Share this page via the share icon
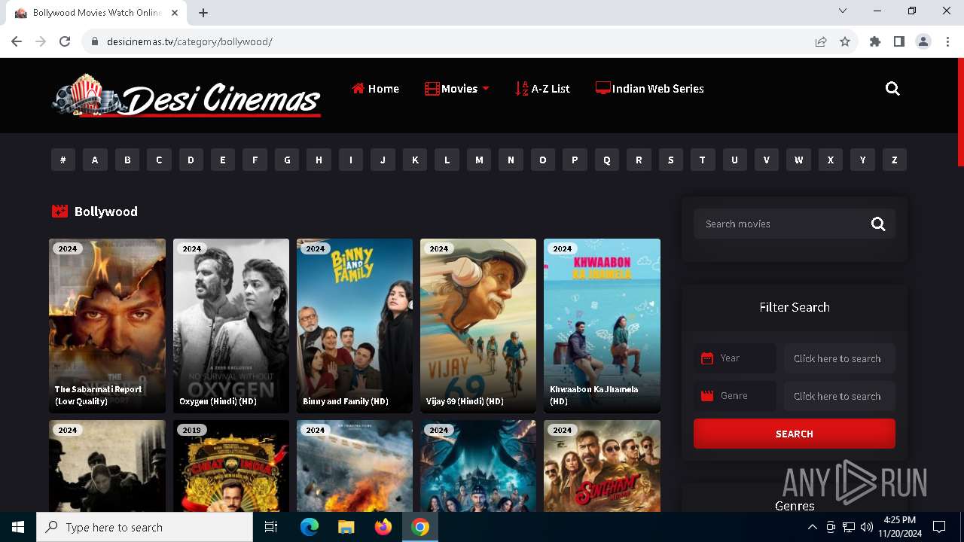 click(x=821, y=41)
